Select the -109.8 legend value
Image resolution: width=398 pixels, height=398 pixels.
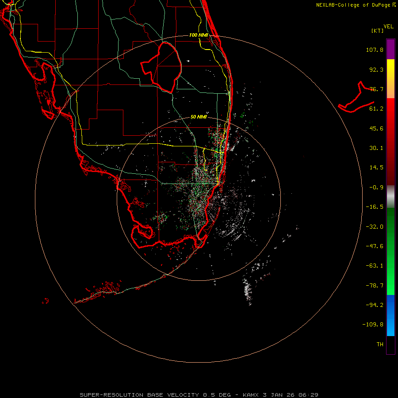(373, 325)
